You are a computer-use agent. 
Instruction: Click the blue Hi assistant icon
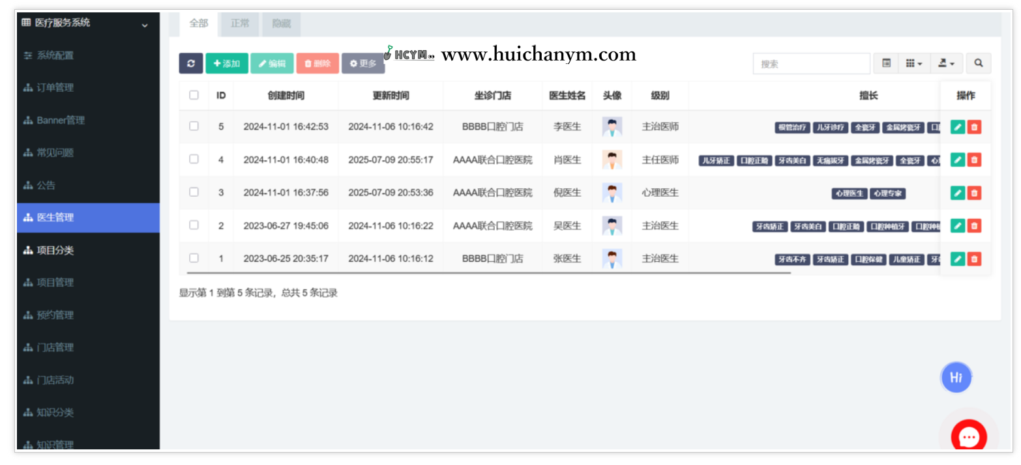pos(956,377)
